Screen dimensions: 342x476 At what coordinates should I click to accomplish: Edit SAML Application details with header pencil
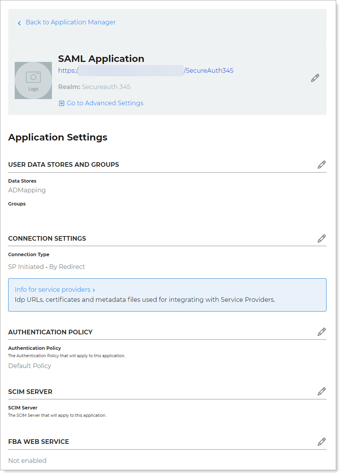315,78
